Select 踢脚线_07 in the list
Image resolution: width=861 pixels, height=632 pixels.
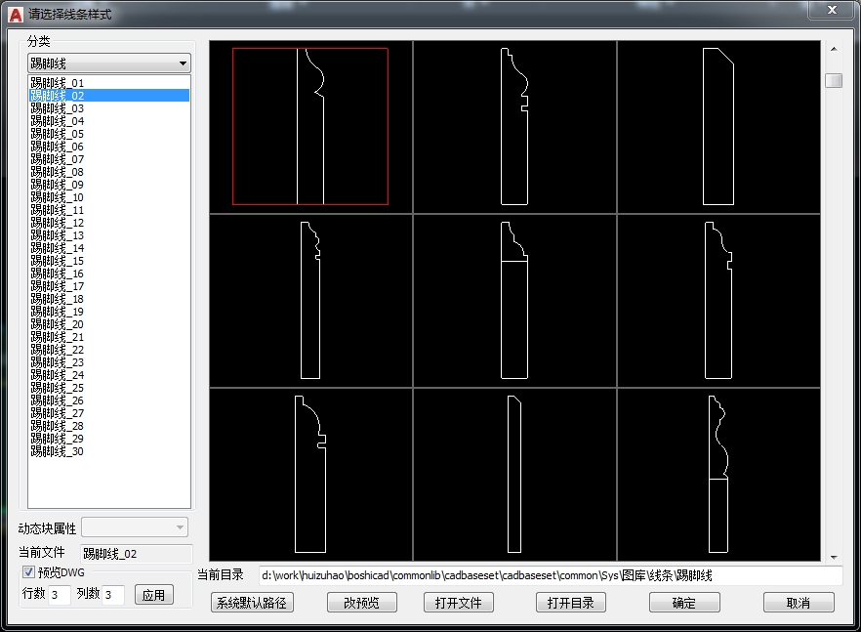108,159
